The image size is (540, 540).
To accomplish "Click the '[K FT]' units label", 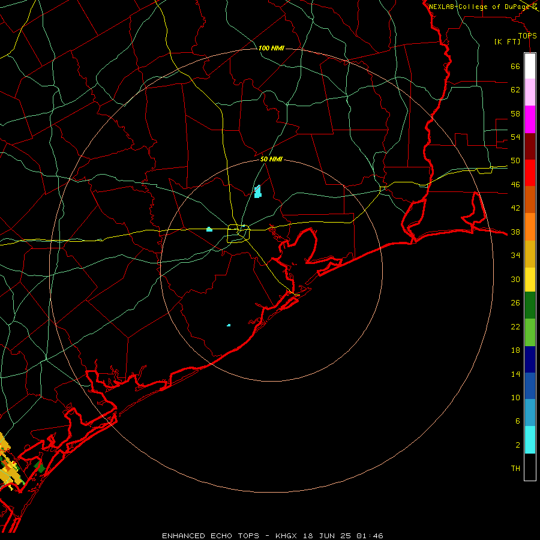I will pos(507,42).
